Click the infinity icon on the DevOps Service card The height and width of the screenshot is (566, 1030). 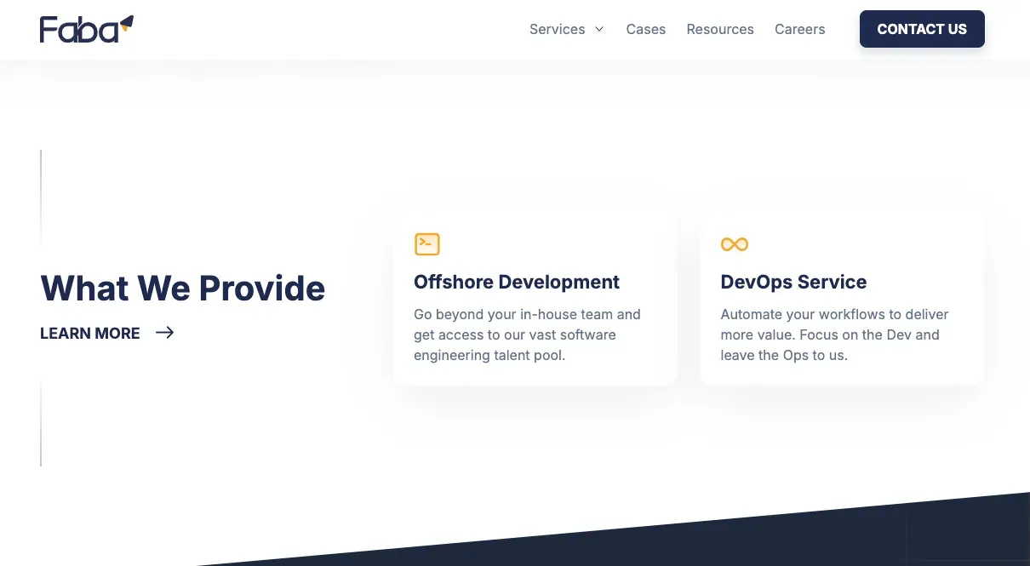tap(734, 244)
